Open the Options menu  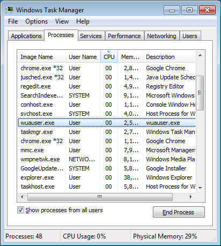pos(36,21)
